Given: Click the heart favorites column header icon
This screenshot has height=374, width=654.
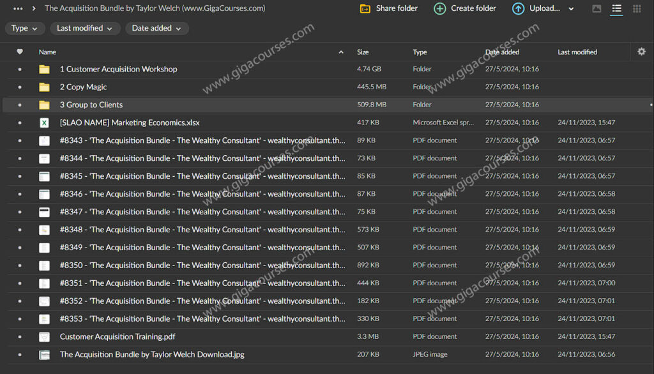Looking at the screenshot, I should (x=20, y=52).
